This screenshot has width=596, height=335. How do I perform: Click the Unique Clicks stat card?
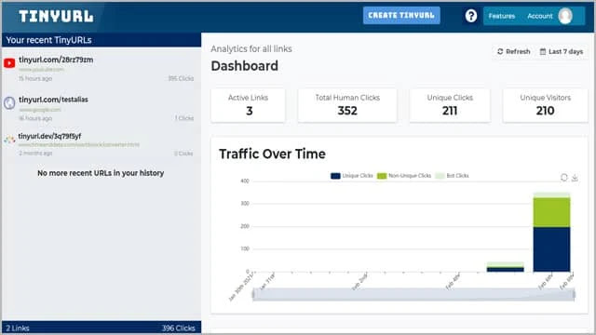coord(450,105)
